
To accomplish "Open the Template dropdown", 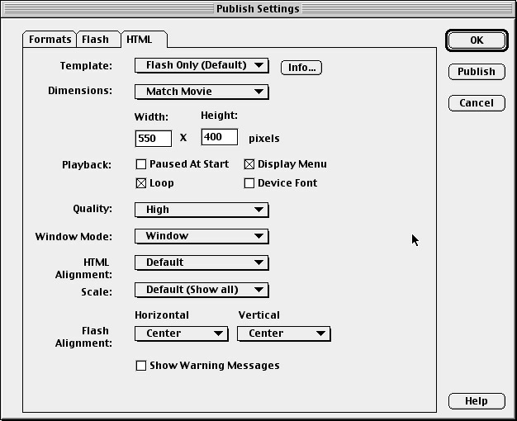I will pyautogui.click(x=202, y=65).
